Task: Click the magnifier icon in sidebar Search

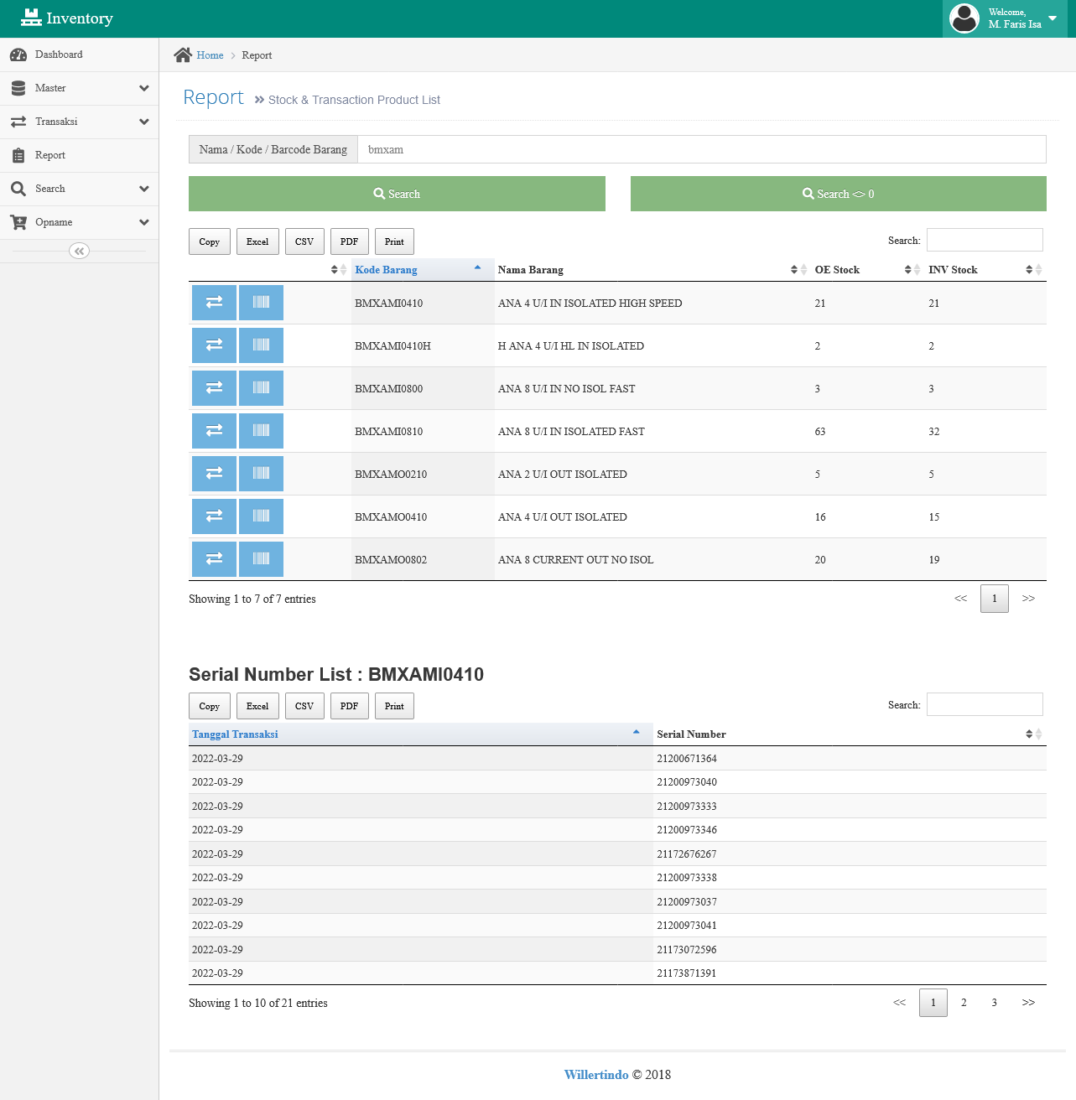Action: click(x=18, y=189)
